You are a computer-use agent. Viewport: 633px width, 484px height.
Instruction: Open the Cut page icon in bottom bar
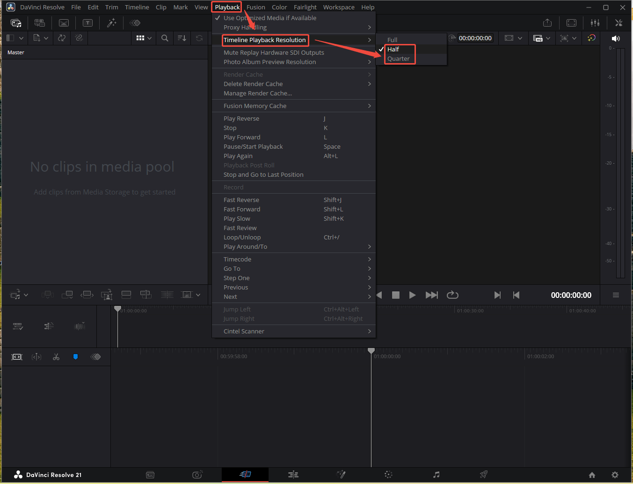[x=245, y=475]
